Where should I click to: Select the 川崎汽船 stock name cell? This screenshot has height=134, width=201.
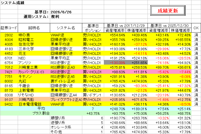click(x=34, y=99)
